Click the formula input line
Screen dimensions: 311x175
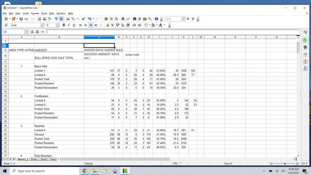[x=173, y=32]
